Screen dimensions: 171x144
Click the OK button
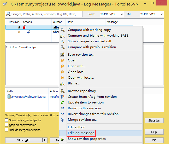click(x=154, y=140)
